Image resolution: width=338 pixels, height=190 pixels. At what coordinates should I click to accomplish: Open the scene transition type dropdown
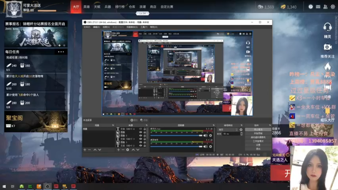(x=228, y=130)
